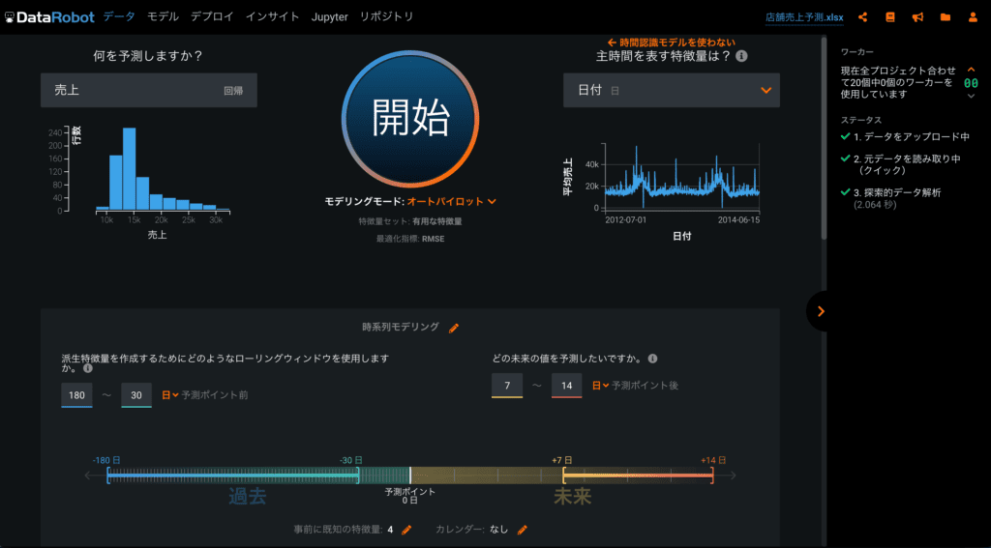Open the リポジトリ tab
Screen dimensions: 991x548
[386, 16]
